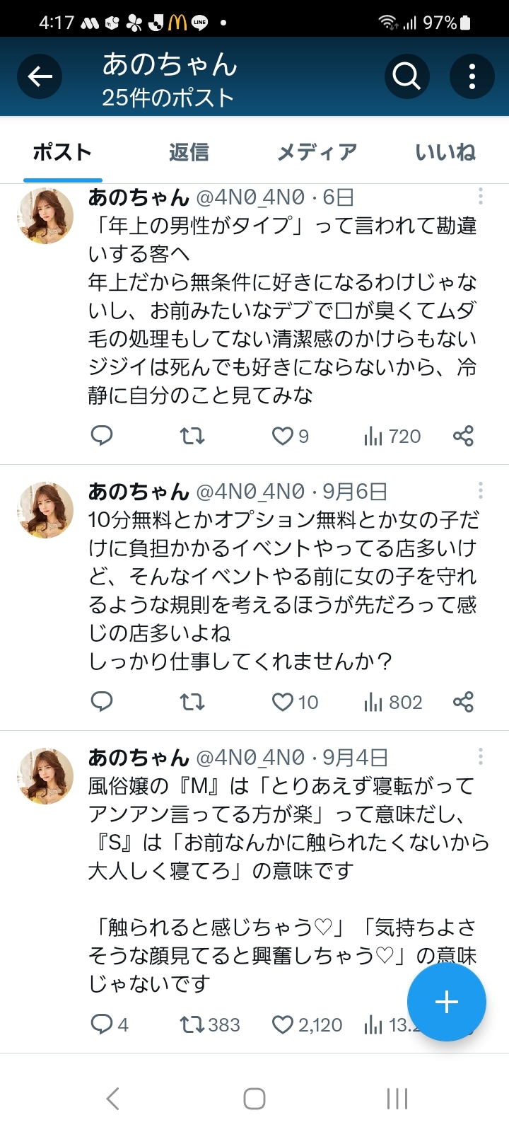This screenshot has width=509, height=1132.
Task: Tap profile avatar on 9月6日 post
Action: (x=45, y=510)
